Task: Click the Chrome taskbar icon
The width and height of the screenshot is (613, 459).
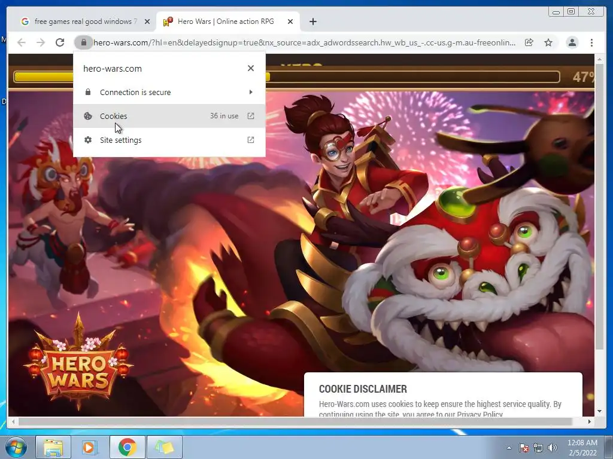Action: point(127,447)
